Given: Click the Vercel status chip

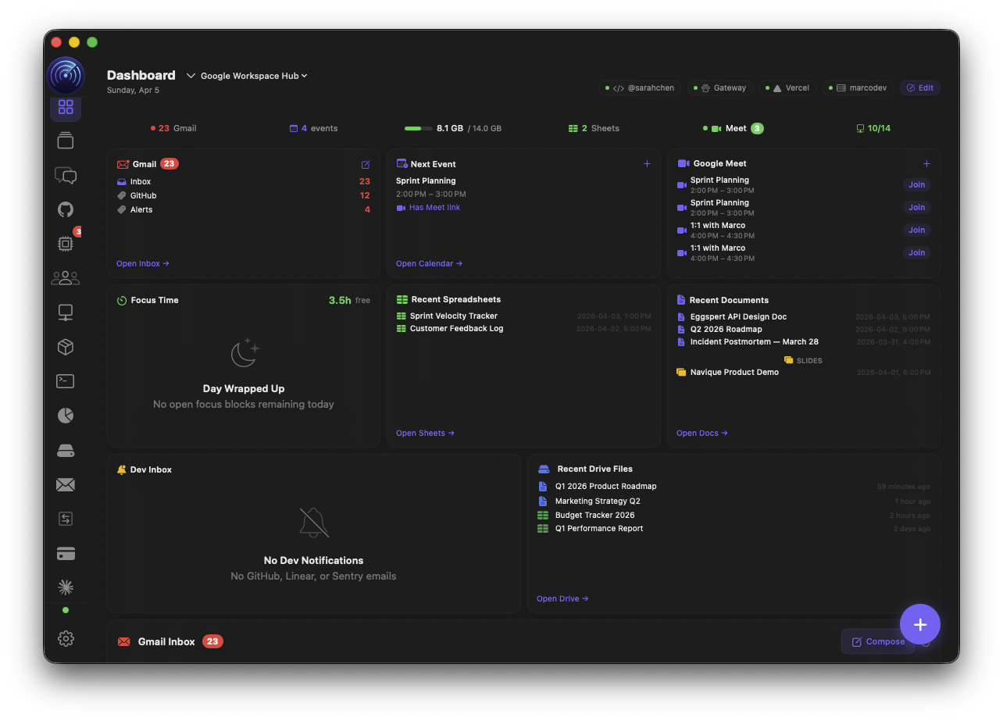Looking at the screenshot, I should point(787,88).
